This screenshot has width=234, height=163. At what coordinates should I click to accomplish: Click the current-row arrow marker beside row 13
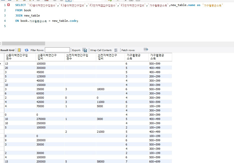point(1,64)
